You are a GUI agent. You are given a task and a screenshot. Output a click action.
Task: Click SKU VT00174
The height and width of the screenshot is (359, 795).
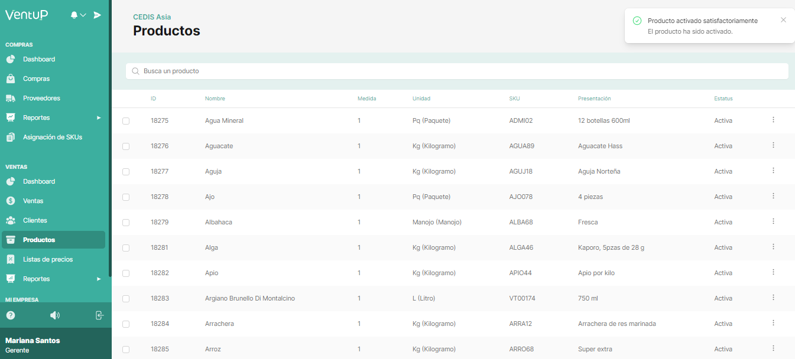522,298
